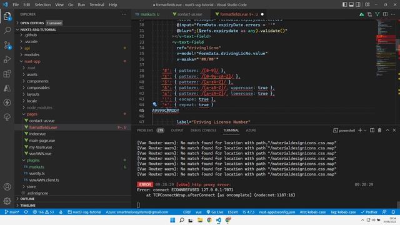This screenshot has width=400, height=225.
Task: Click nuxt-app/tsconfig.json status item
Action: [277, 212]
